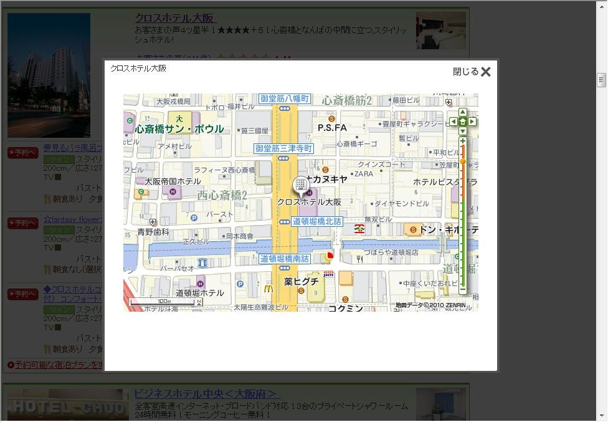Click the P.S.FA label on the map
Screen dimensions: 608x422
[332, 128]
